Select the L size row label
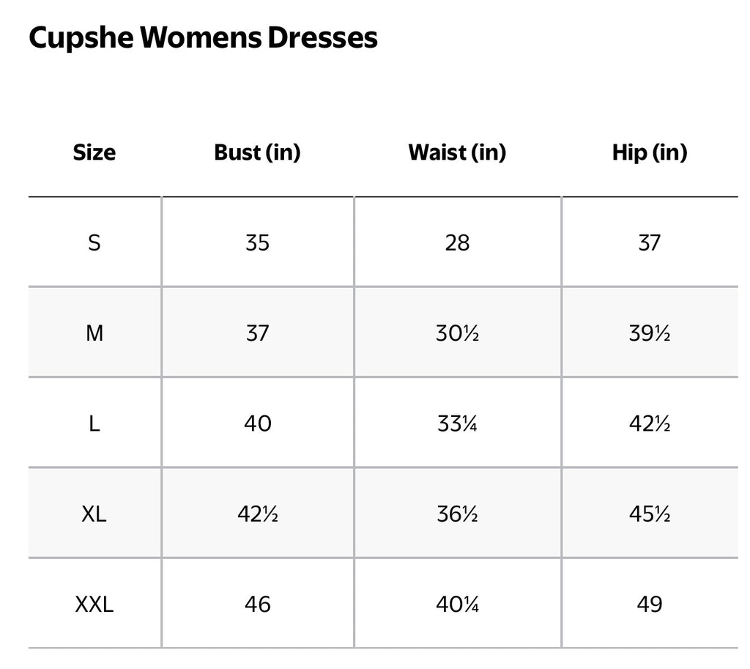Image resolution: width=750 pixels, height=669 pixels. click(94, 424)
